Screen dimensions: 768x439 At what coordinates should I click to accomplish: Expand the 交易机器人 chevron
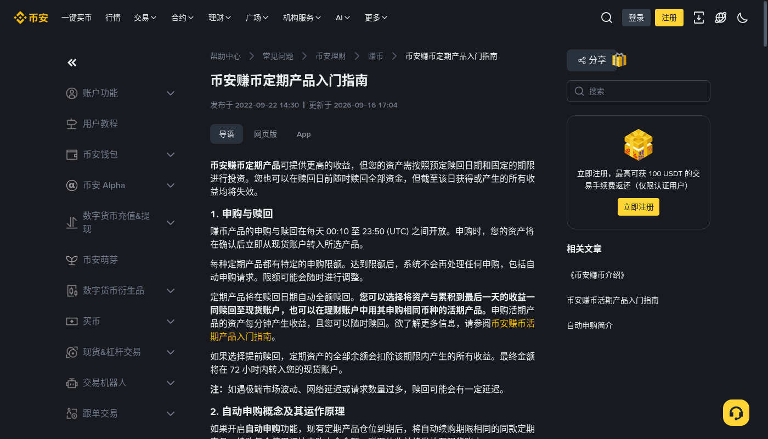point(171,383)
